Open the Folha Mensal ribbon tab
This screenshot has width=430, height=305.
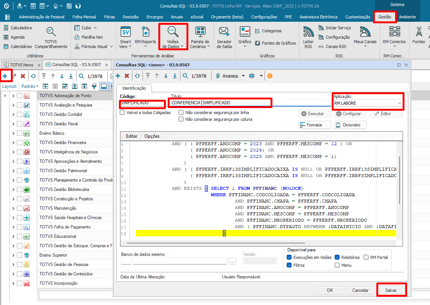84,17
